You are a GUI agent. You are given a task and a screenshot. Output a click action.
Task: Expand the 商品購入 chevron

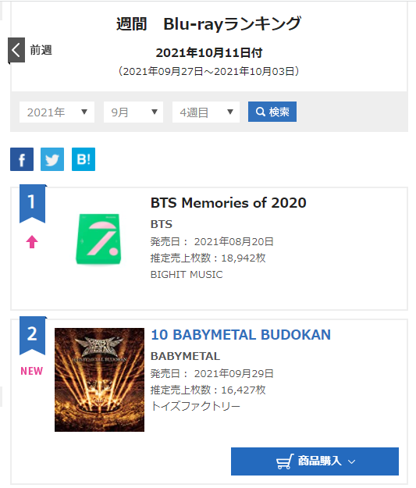coord(351,462)
